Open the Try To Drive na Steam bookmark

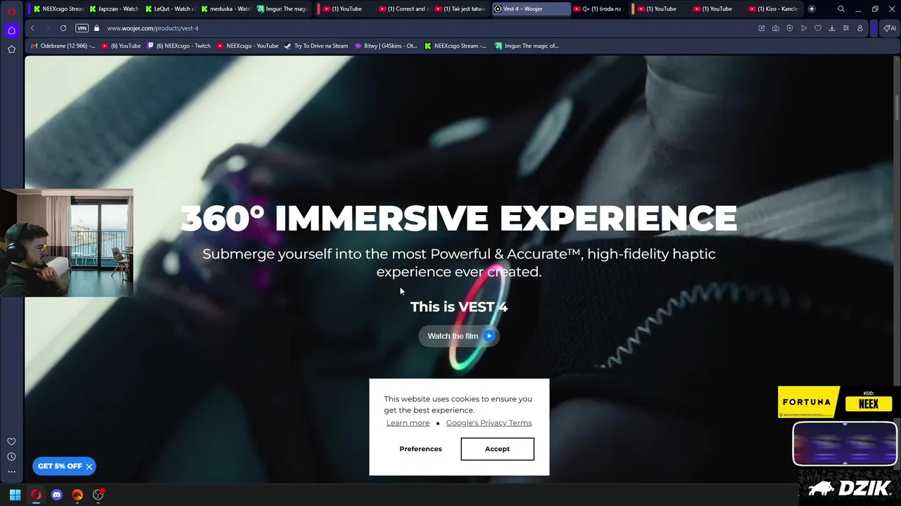[x=316, y=46]
